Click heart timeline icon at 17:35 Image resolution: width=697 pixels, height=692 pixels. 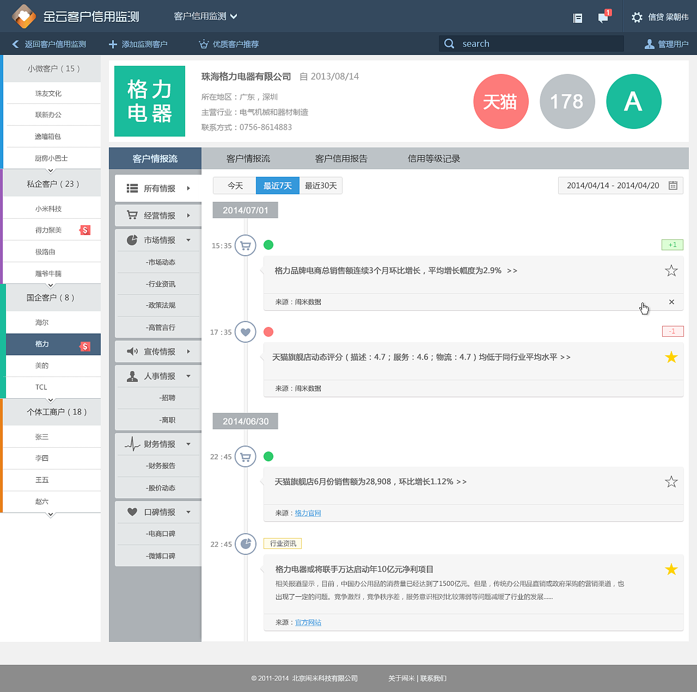pyautogui.click(x=246, y=332)
